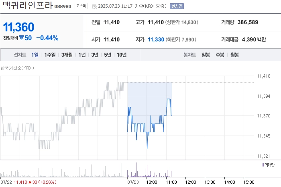Viewport: 281px width, 187px height.
Task: Click the 저가 value 11,330
Action: (156, 39)
